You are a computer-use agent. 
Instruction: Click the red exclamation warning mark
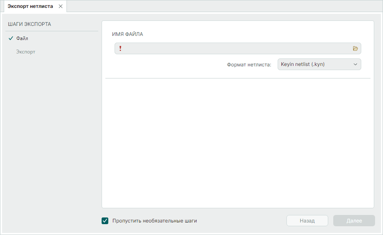pos(120,48)
